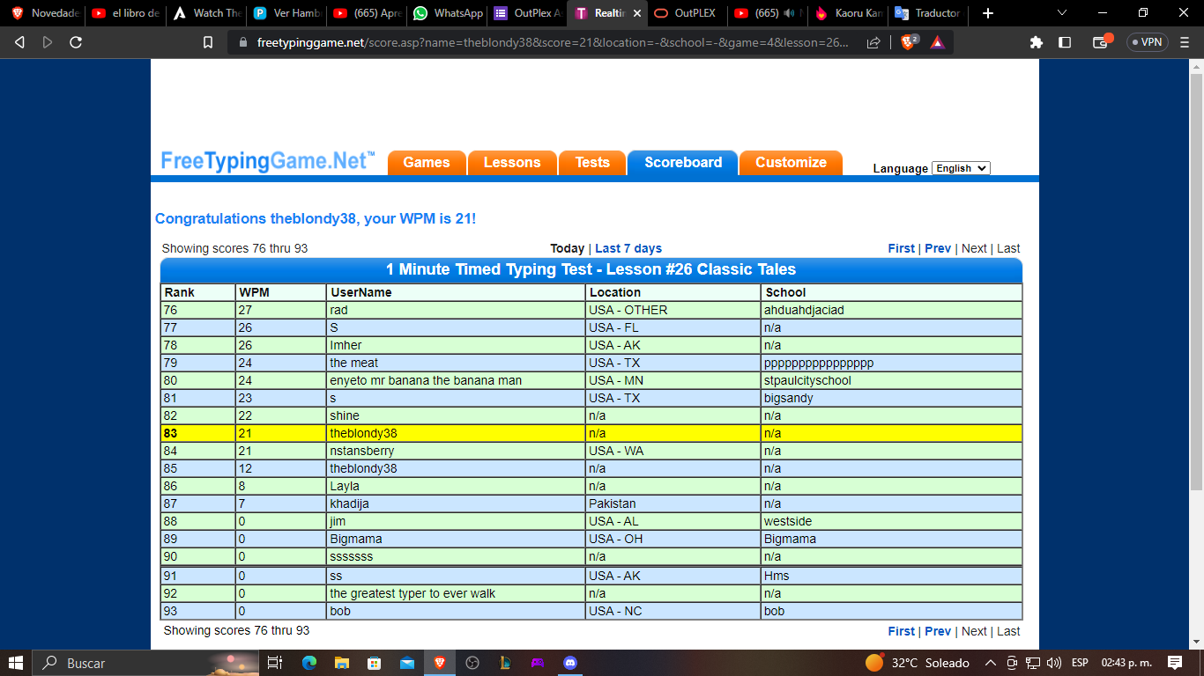Mute audio on the YouTube tab
The height and width of the screenshot is (676, 1204).
pos(789,13)
